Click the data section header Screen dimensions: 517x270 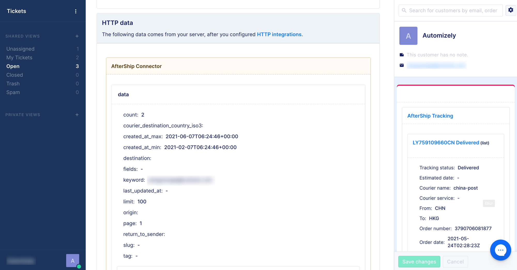click(x=238, y=95)
